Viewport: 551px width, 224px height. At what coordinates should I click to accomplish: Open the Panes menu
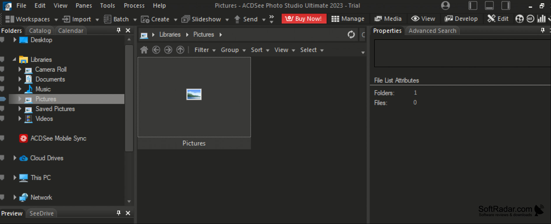(x=84, y=6)
